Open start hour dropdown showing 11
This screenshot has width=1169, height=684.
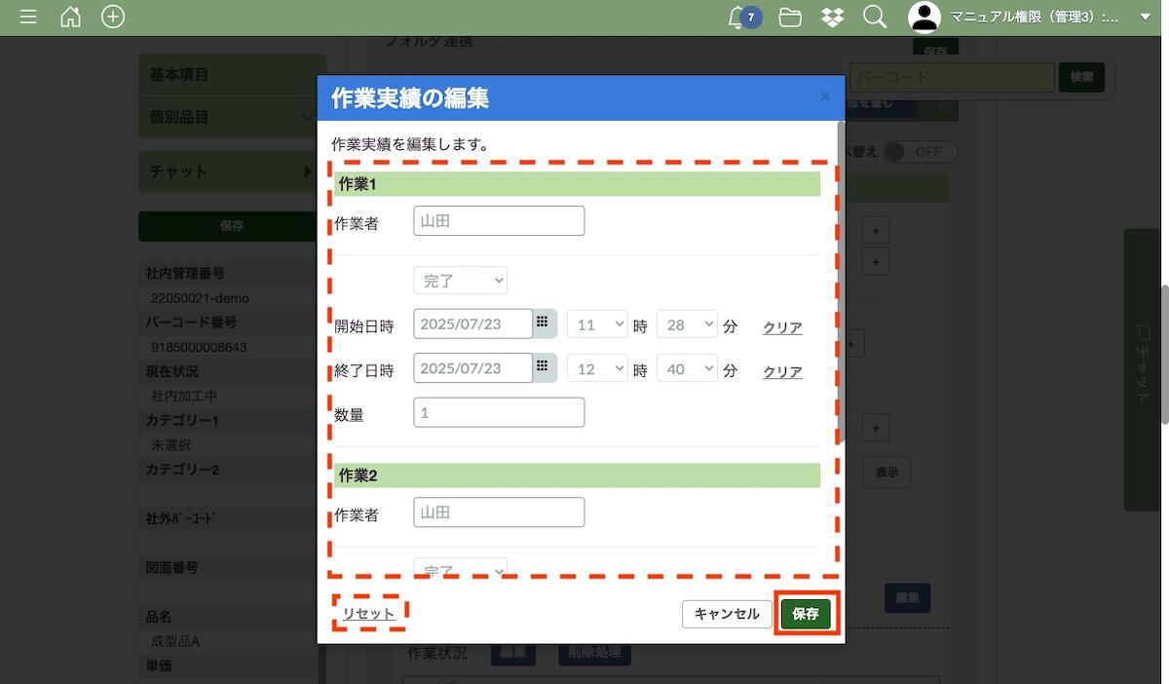(x=597, y=324)
